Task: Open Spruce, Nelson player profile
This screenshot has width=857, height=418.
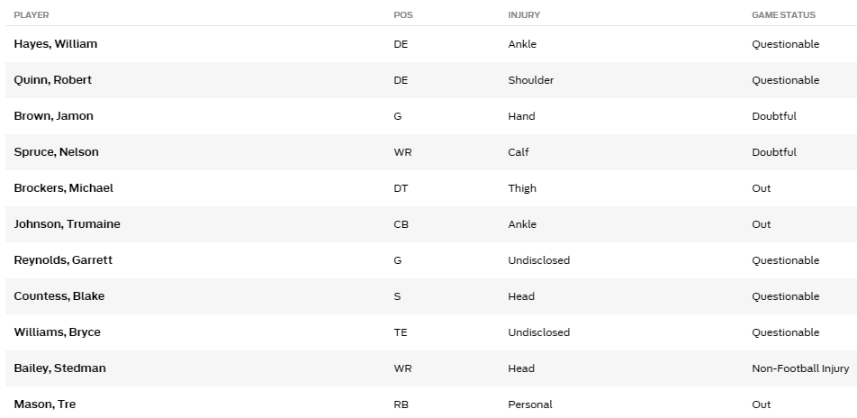Action: 57,152
